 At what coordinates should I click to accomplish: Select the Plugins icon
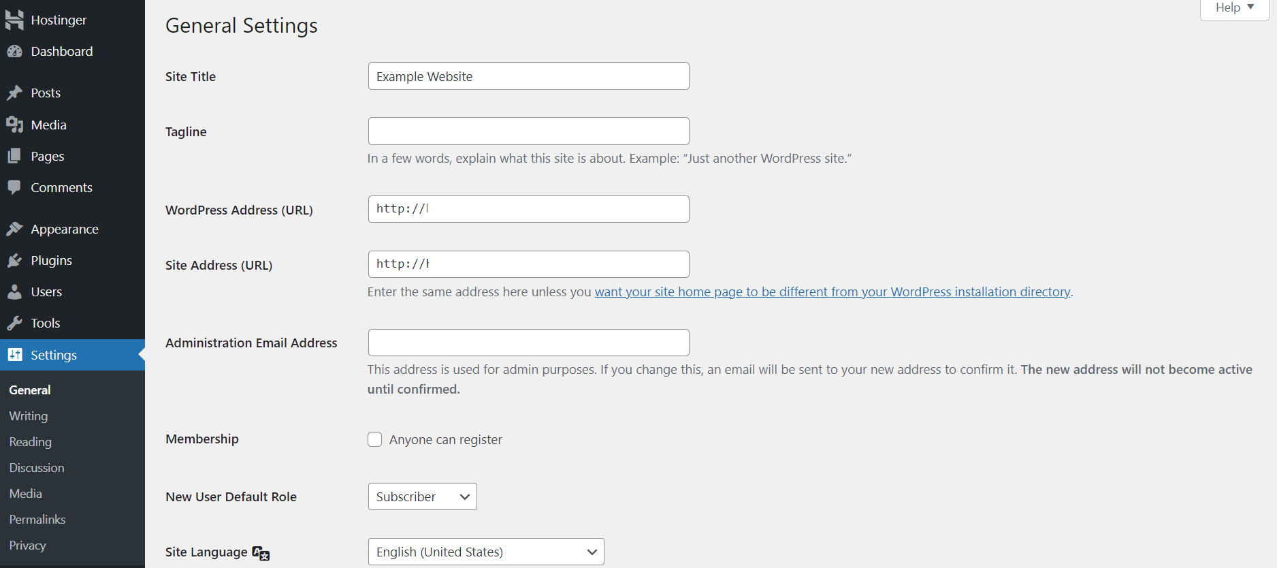click(x=16, y=260)
